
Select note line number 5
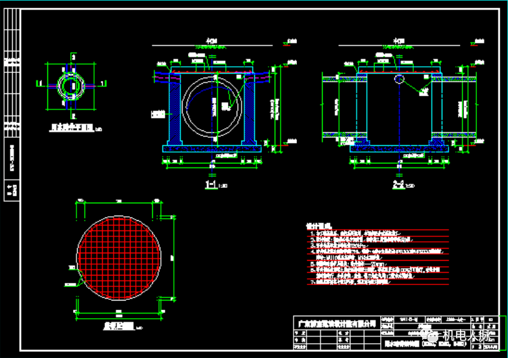pyautogui.click(x=348, y=264)
